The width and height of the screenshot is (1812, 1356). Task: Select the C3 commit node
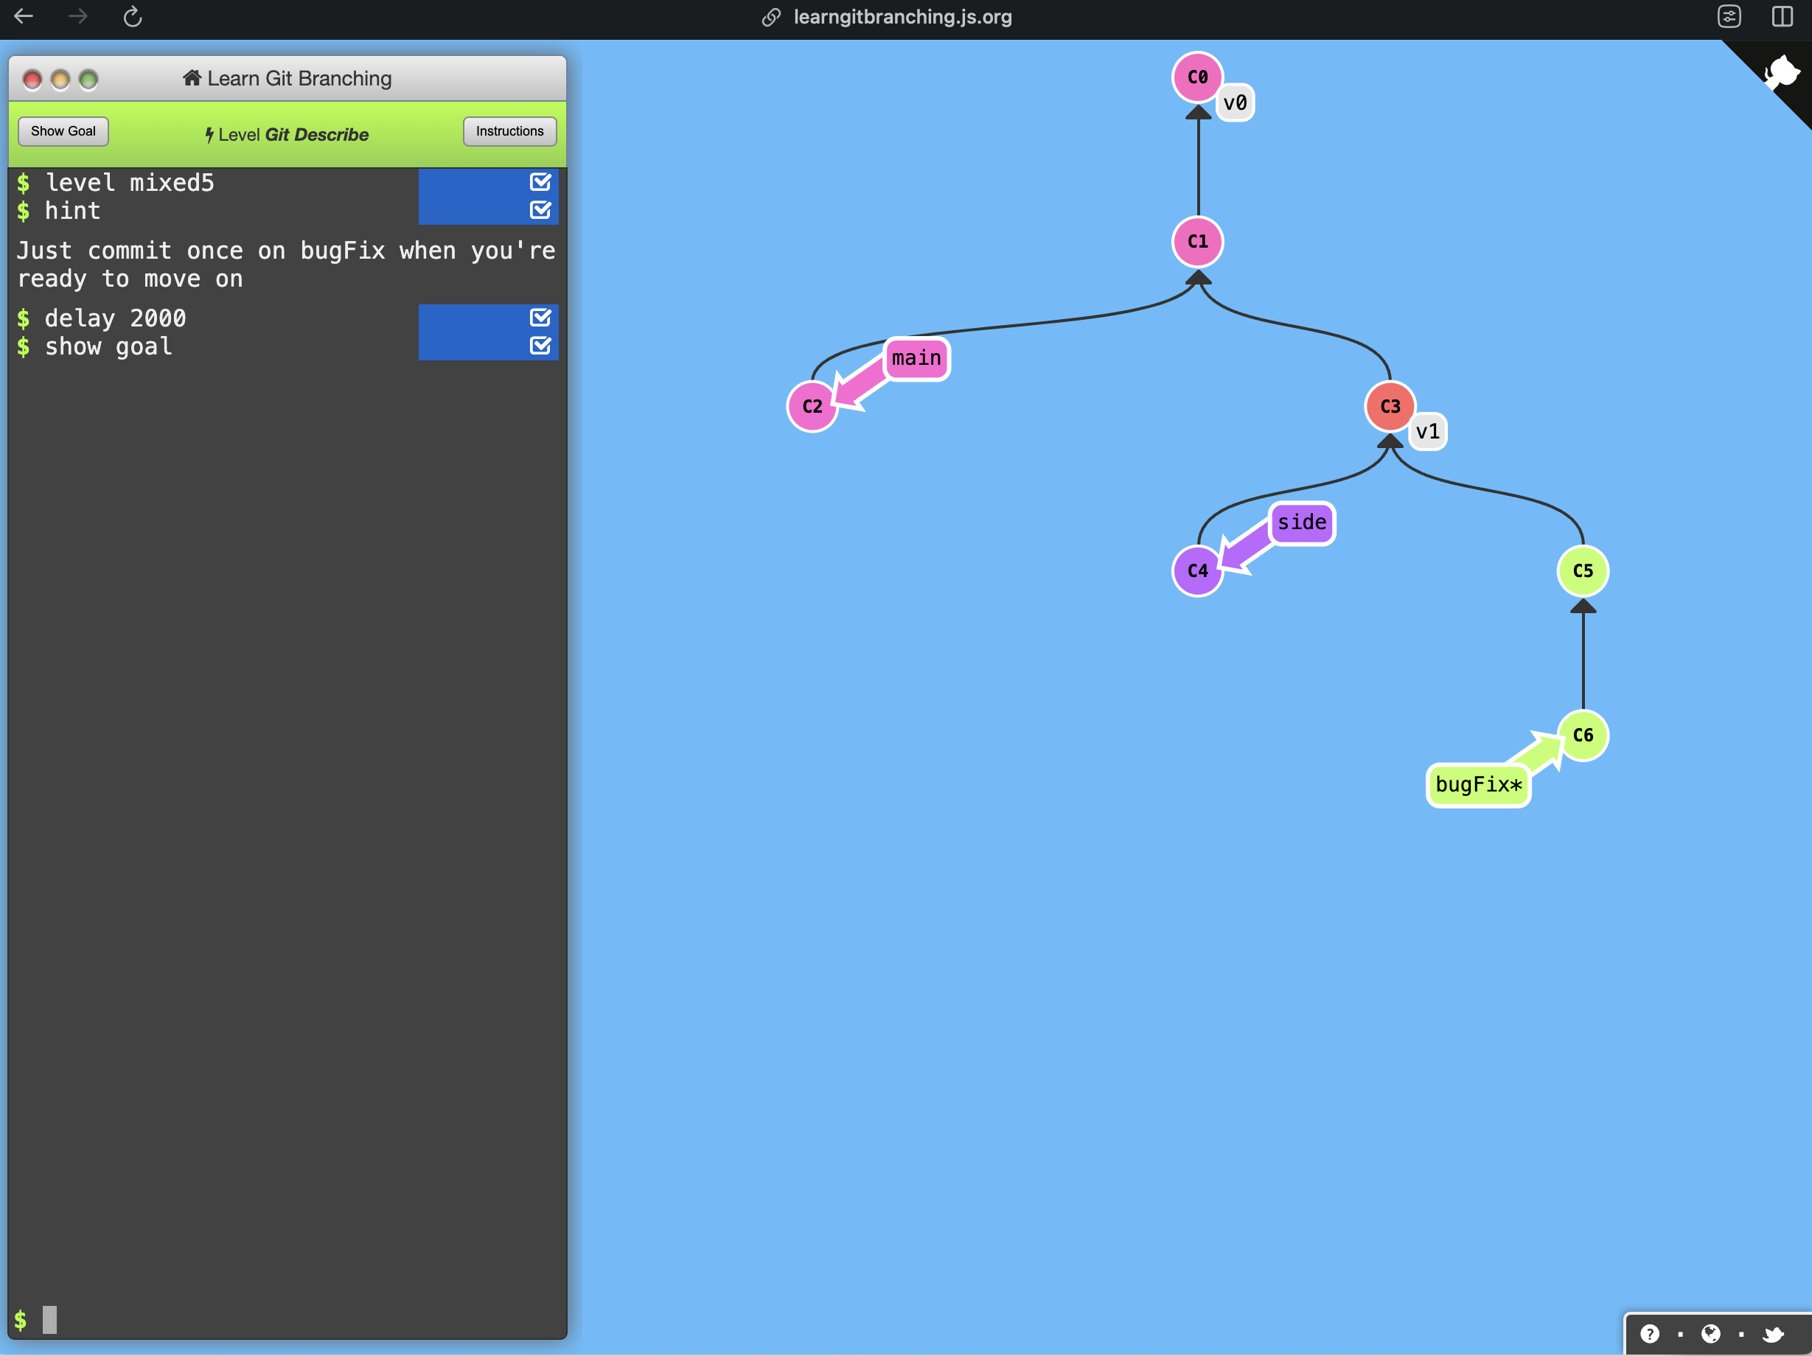pos(1390,406)
